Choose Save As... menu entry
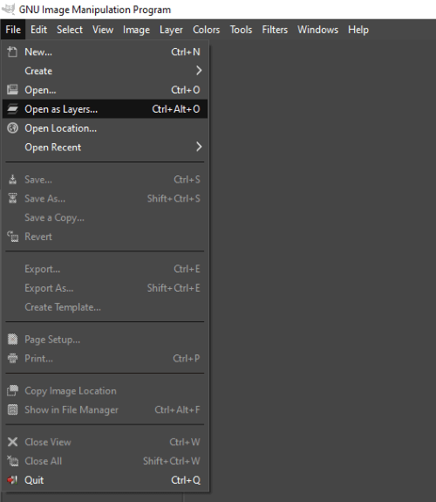The height and width of the screenshot is (502, 436). coord(105,198)
